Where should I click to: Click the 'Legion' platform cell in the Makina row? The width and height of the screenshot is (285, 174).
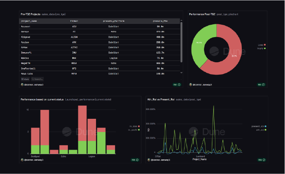pyautogui.click(x=114, y=58)
